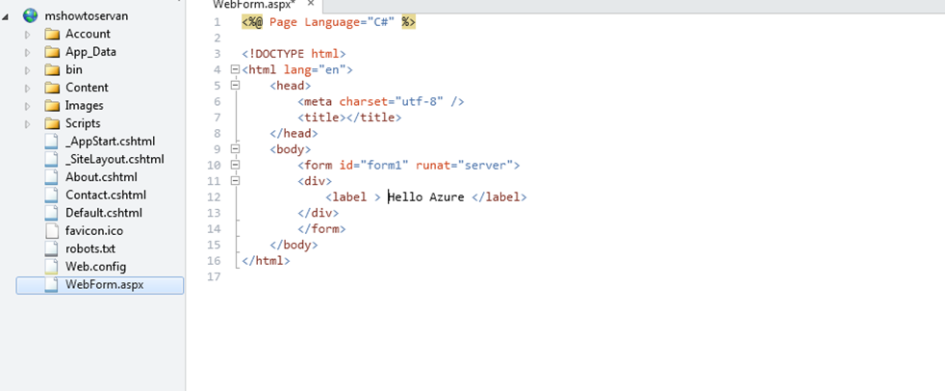The width and height of the screenshot is (945, 391).
Task: Open Default.cshtml in the file tree
Action: [x=104, y=213]
